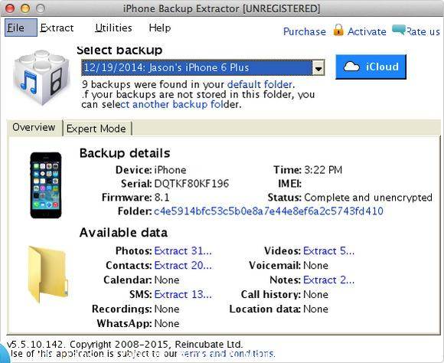This screenshot has width=444, height=363.
Task: Click the Backup details heading
Action: tap(125, 153)
